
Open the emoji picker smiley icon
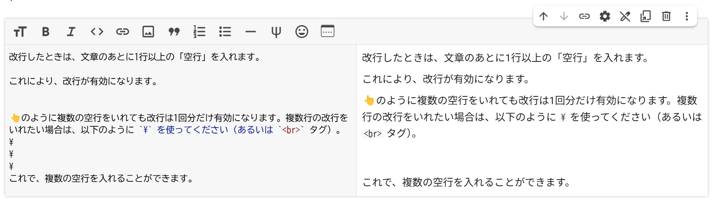click(302, 32)
